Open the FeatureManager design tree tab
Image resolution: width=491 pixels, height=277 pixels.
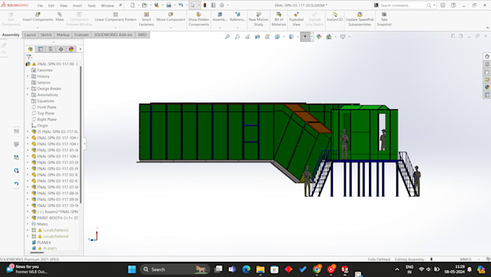pyautogui.click(x=30, y=49)
